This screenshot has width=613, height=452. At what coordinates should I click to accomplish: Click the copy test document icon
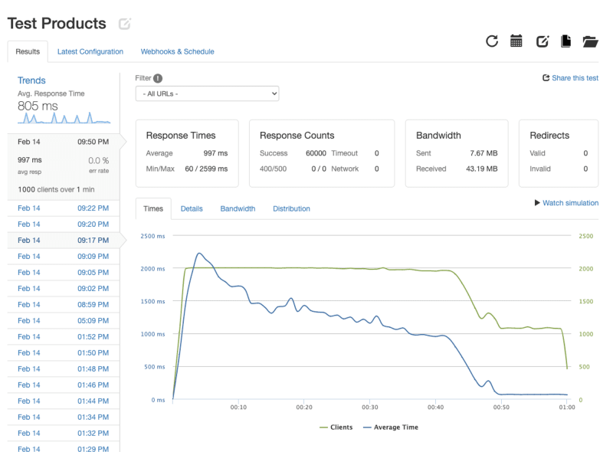pos(565,41)
